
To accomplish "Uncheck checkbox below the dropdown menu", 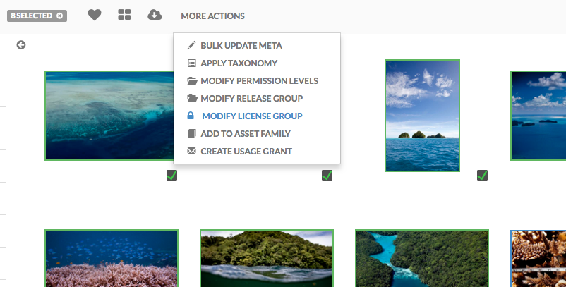I will [327, 175].
